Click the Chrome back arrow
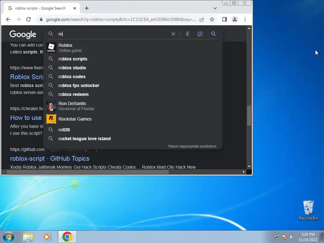The width and height of the screenshot is (324, 243). [8, 19]
